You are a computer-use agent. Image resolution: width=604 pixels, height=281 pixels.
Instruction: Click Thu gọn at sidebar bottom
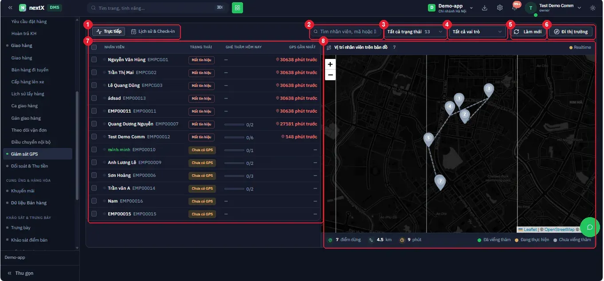pyautogui.click(x=20, y=273)
